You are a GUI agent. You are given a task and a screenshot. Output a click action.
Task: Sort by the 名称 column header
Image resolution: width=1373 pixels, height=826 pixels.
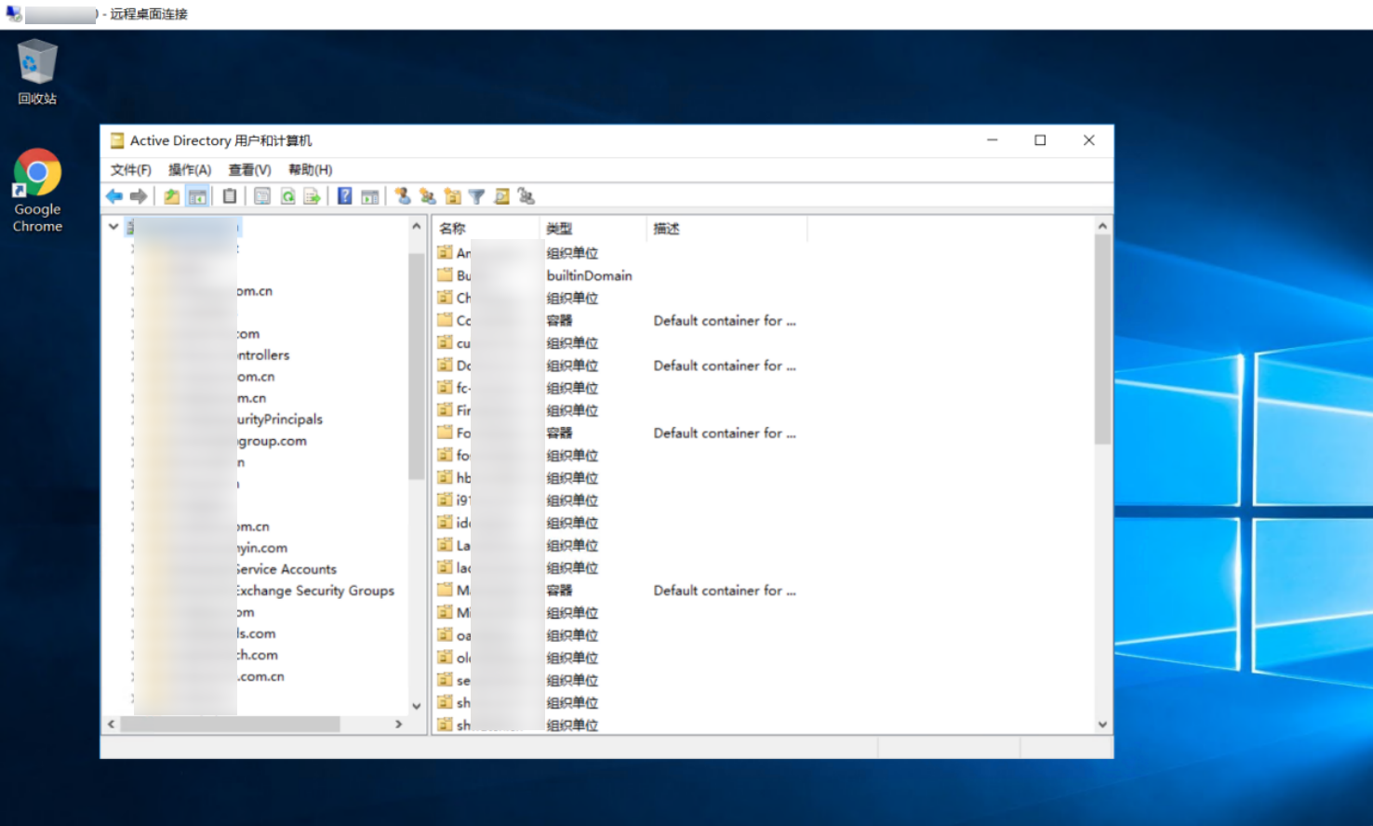tap(487, 228)
